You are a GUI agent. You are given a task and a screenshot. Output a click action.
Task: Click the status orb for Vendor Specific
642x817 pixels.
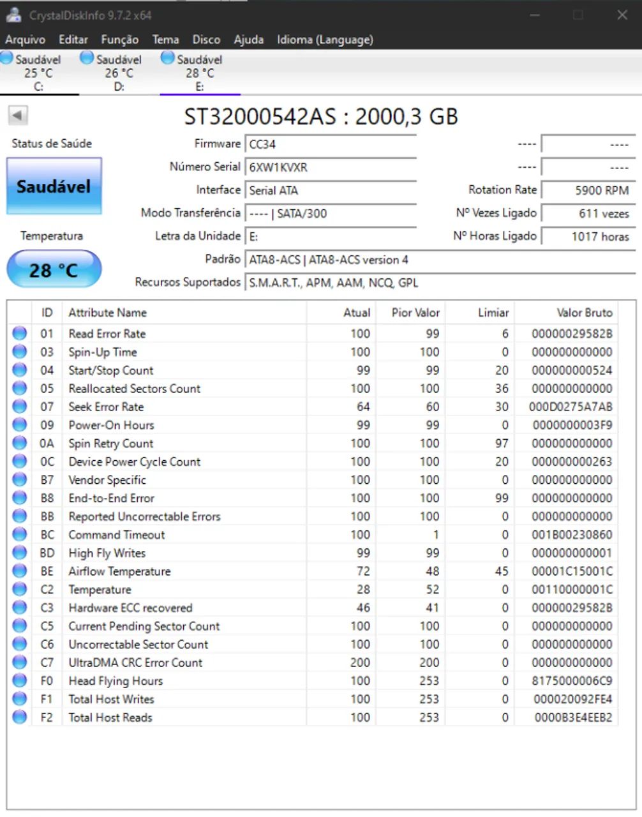coord(20,480)
